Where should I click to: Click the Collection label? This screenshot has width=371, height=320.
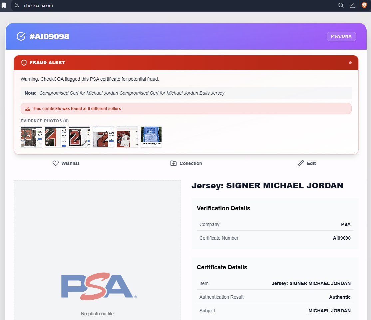(x=191, y=163)
